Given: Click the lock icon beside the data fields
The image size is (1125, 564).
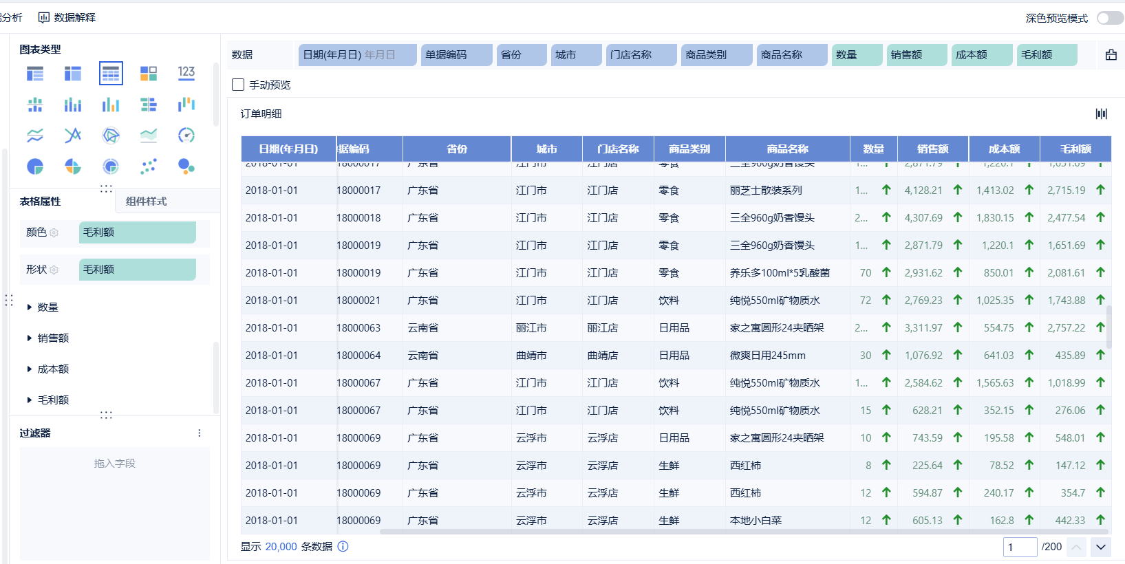Looking at the screenshot, I should (x=1111, y=55).
